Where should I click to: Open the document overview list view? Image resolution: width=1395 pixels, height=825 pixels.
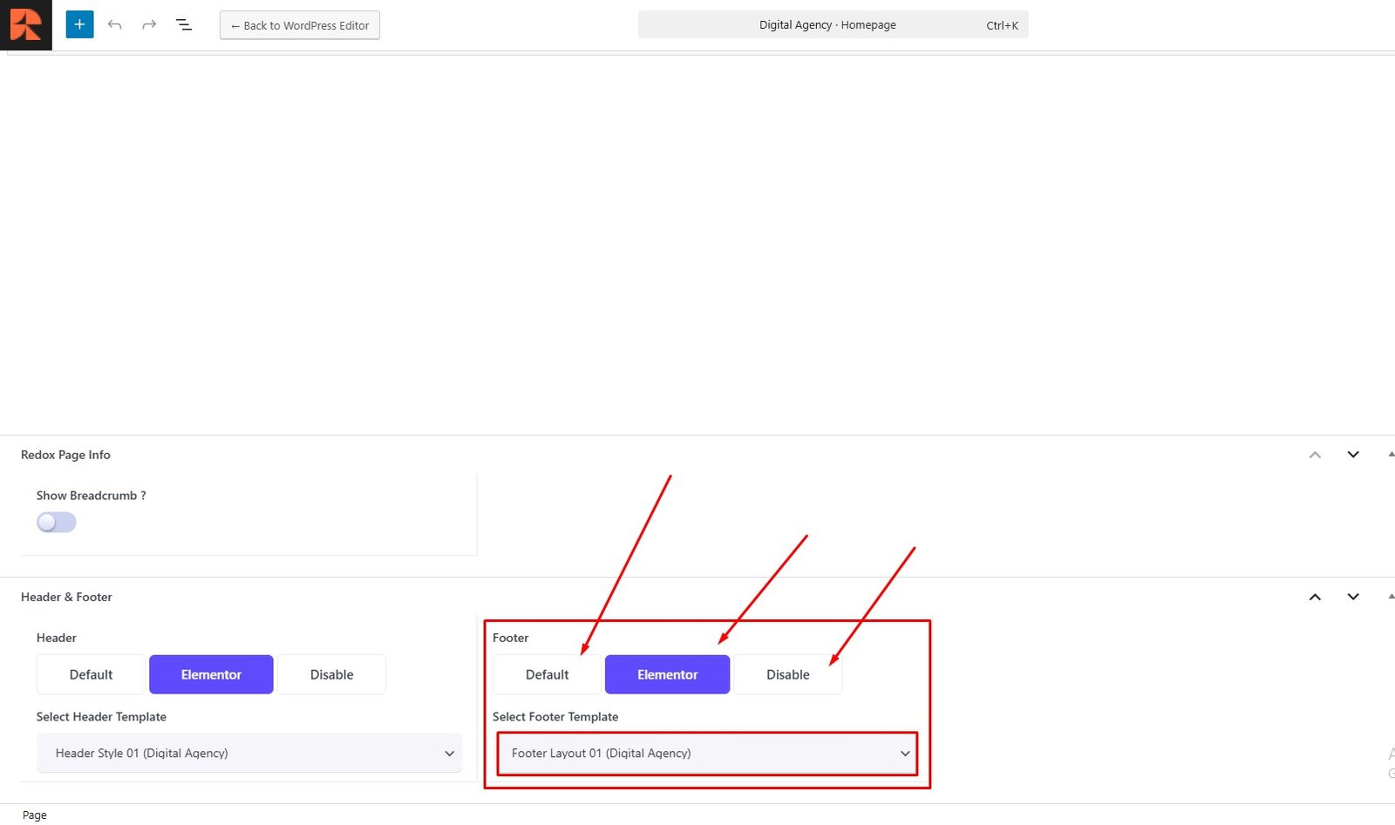pos(184,24)
